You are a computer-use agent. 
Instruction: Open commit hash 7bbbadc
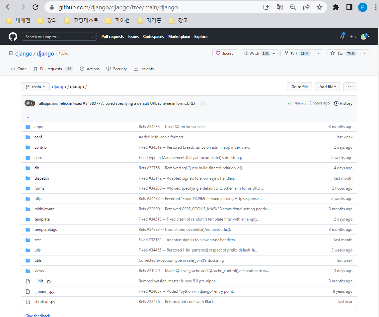300,103
